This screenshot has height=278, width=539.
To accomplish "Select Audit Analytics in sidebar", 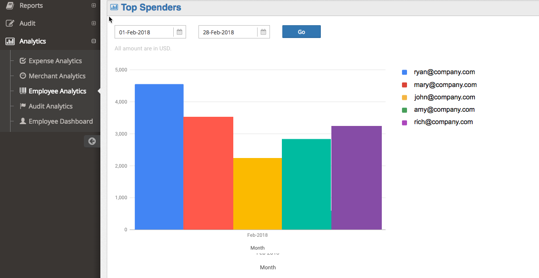I will pyautogui.click(x=50, y=106).
